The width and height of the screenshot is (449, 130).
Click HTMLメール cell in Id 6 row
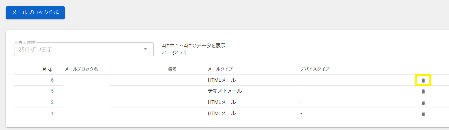[222, 80]
